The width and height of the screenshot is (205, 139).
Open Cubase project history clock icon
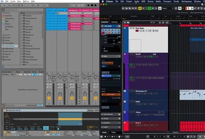pos(123,8)
